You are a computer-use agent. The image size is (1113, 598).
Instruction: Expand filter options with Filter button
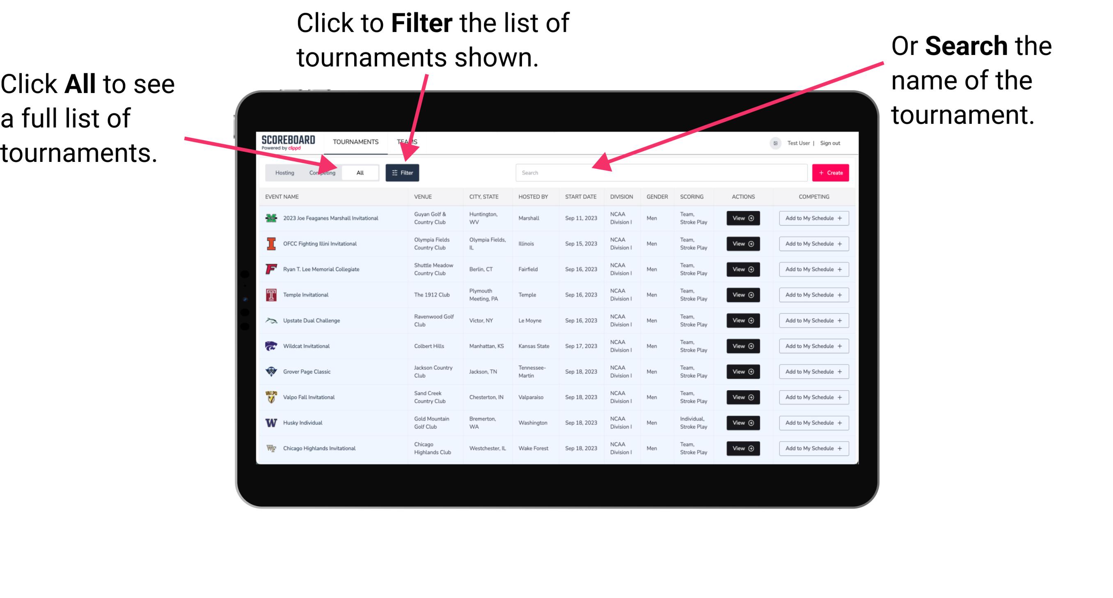click(403, 172)
